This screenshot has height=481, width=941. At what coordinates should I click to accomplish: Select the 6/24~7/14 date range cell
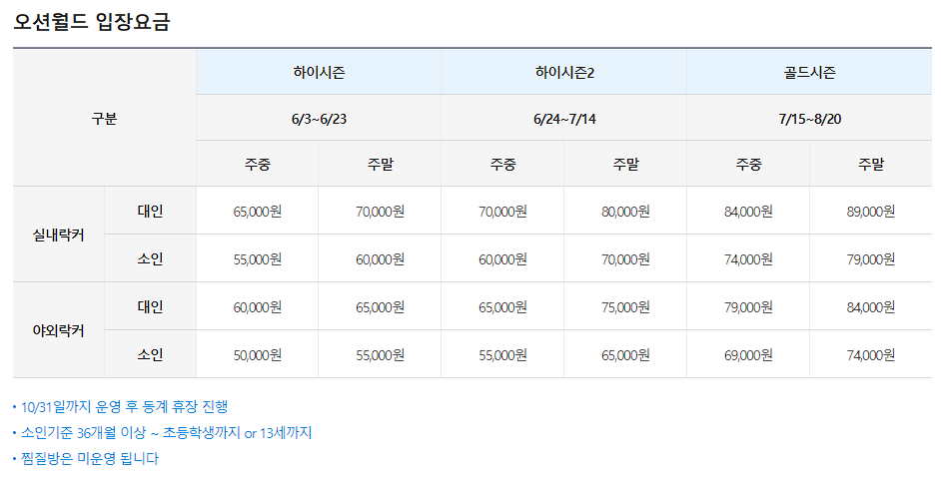pos(564,118)
